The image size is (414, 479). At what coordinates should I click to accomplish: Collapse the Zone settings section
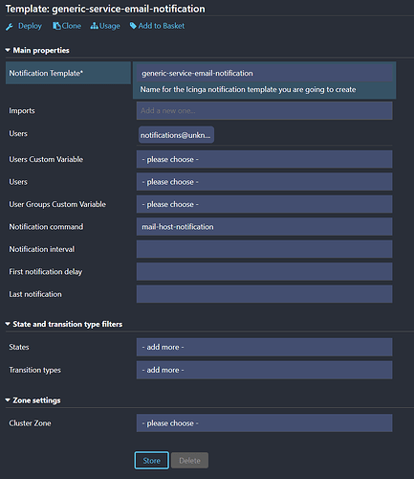pyautogui.click(x=33, y=400)
